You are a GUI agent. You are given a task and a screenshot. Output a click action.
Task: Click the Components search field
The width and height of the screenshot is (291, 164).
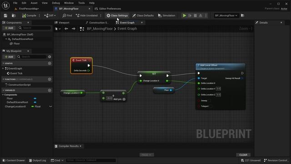35,28
